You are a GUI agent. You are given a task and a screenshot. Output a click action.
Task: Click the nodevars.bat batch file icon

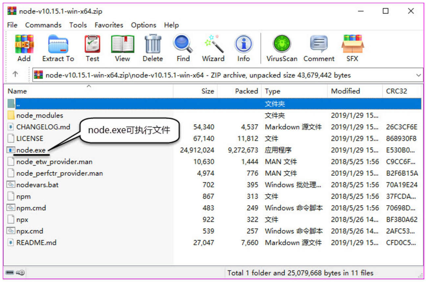(11, 184)
